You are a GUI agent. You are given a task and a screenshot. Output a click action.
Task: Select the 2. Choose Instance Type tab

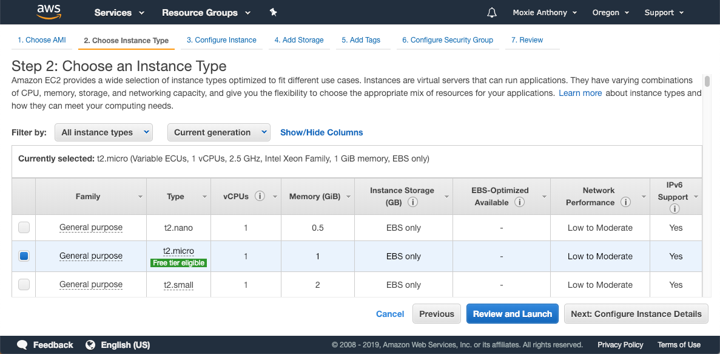(126, 41)
